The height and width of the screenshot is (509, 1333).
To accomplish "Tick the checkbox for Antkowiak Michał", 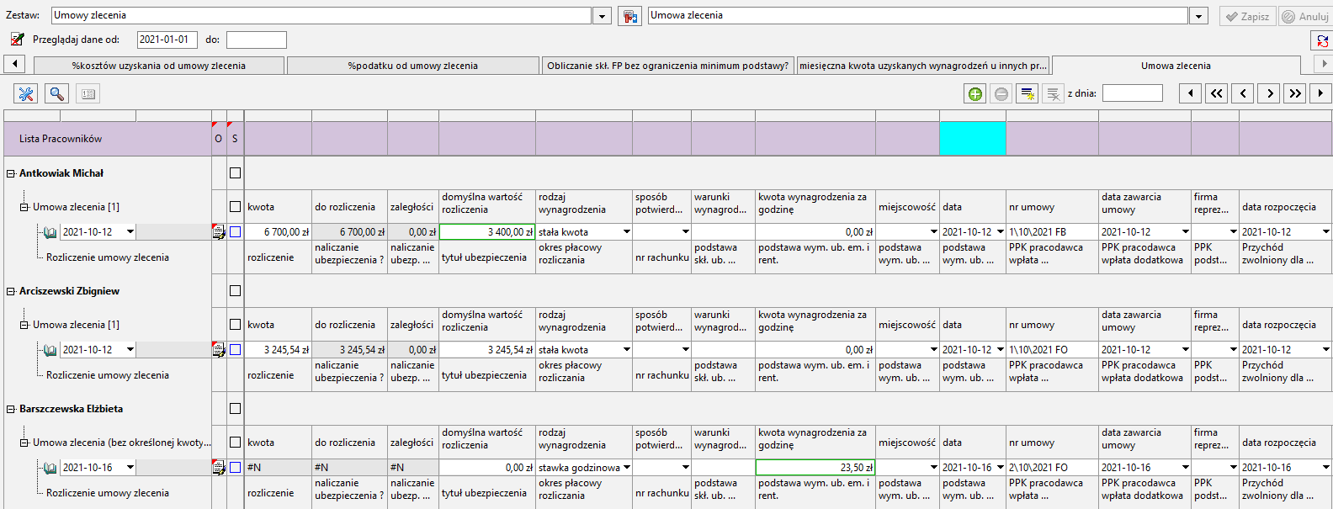I will point(236,173).
